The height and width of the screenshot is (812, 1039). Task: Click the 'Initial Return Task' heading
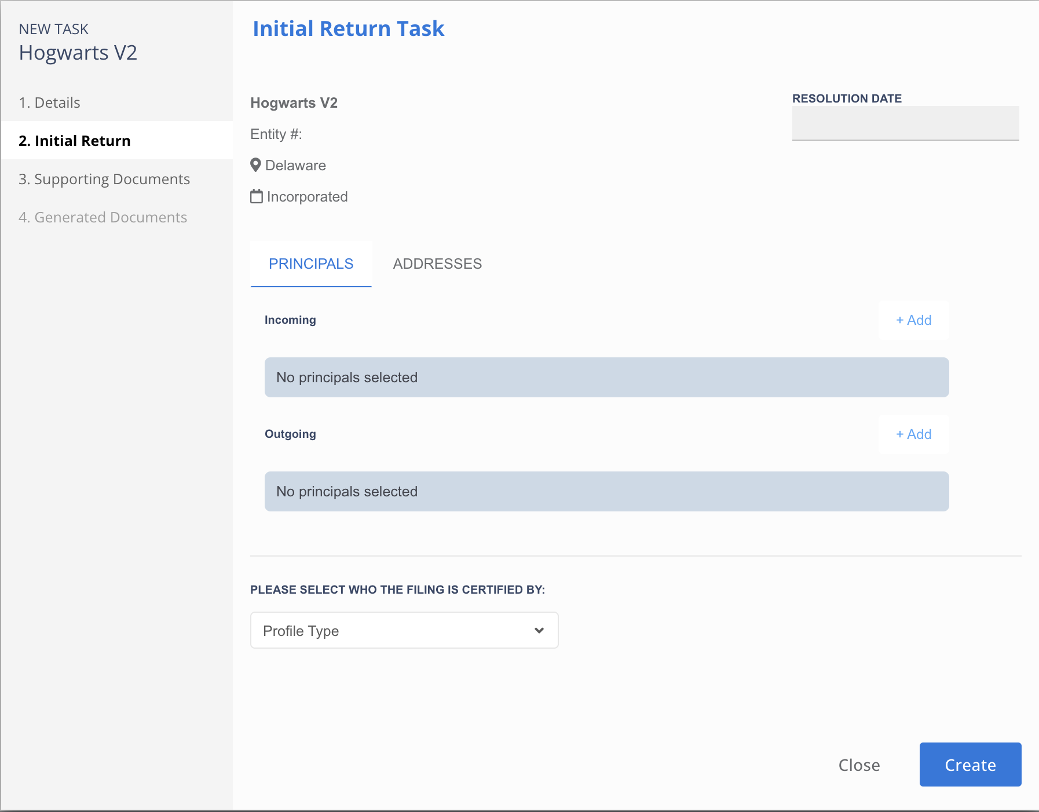[x=349, y=28]
